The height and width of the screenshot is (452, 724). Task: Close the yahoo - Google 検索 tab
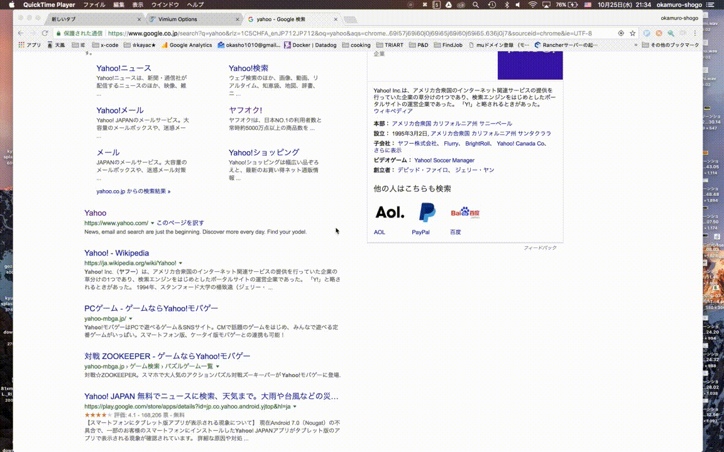coord(336,19)
